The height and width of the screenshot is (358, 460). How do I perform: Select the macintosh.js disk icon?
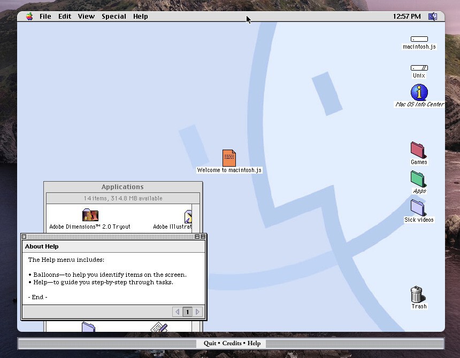pos(419,39)
